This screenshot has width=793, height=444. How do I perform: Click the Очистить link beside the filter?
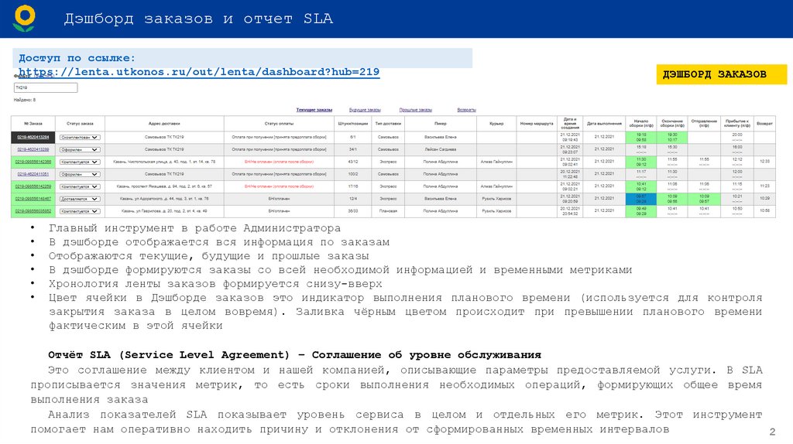pyautogui.click(x=43, y=77)
